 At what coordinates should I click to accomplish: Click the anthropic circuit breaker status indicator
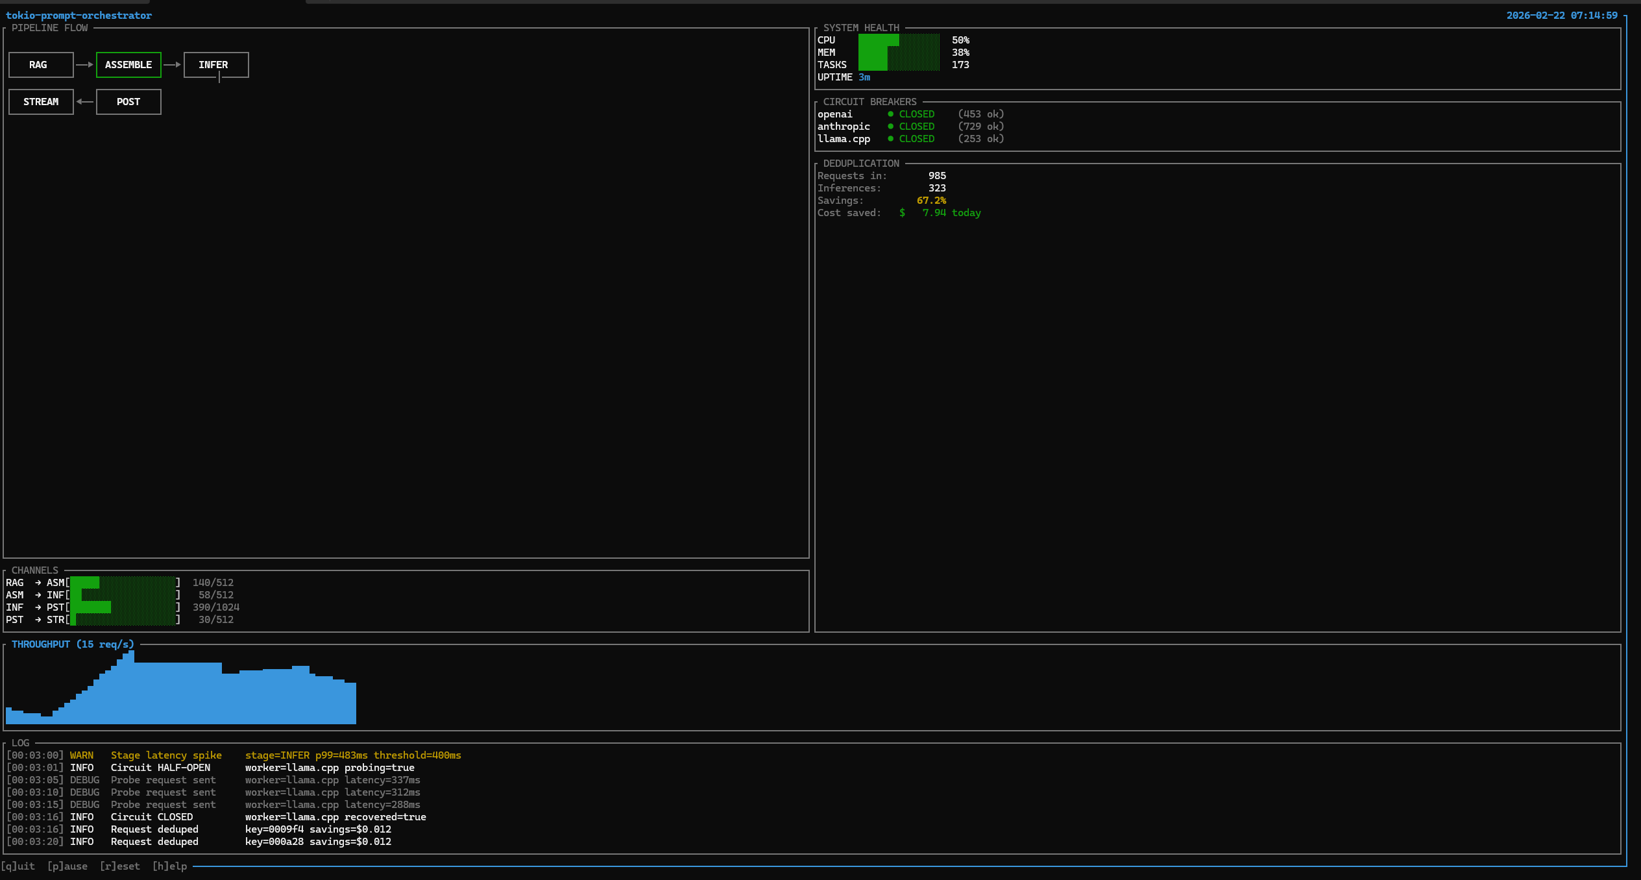click(890, 127)
